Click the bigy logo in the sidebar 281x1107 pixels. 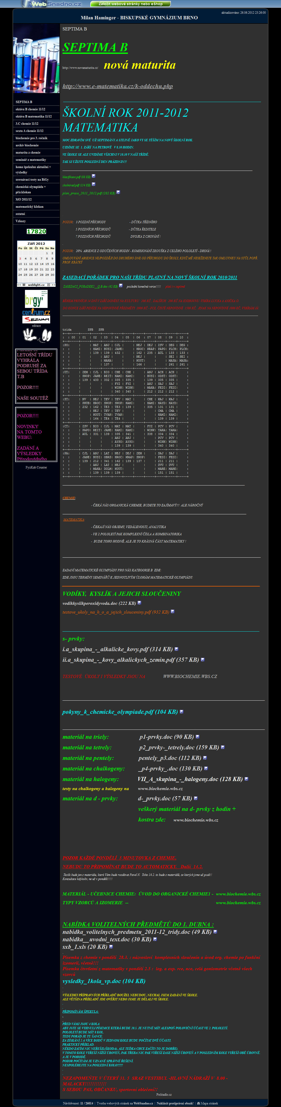tap(36, 299)
